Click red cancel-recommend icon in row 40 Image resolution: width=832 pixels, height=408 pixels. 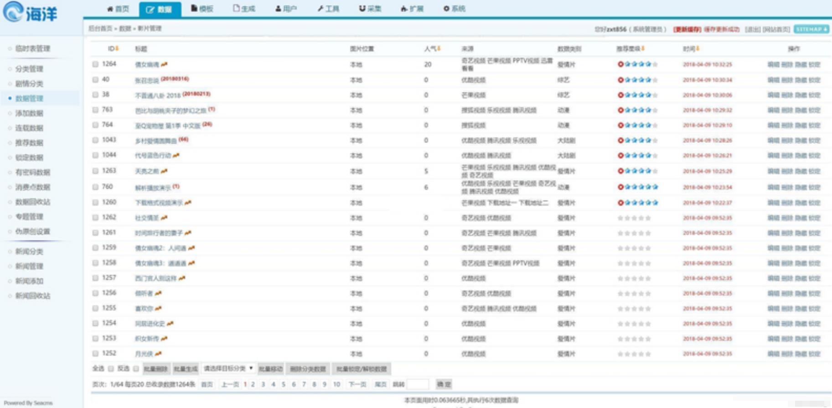pos(620,80)
